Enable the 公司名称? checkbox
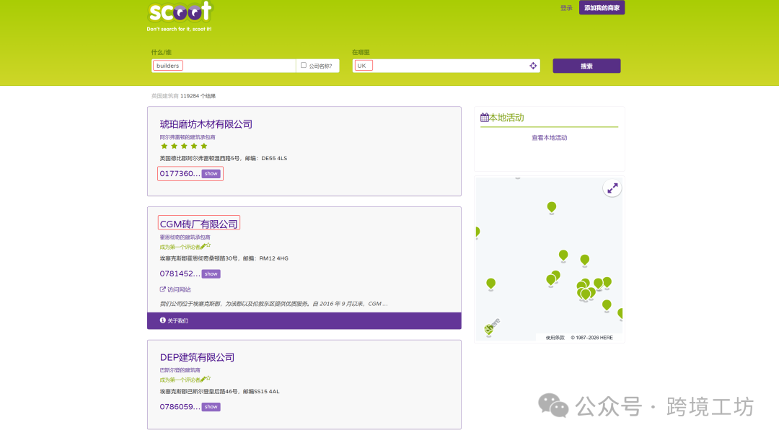779x438 pixels. pos(304,65)
